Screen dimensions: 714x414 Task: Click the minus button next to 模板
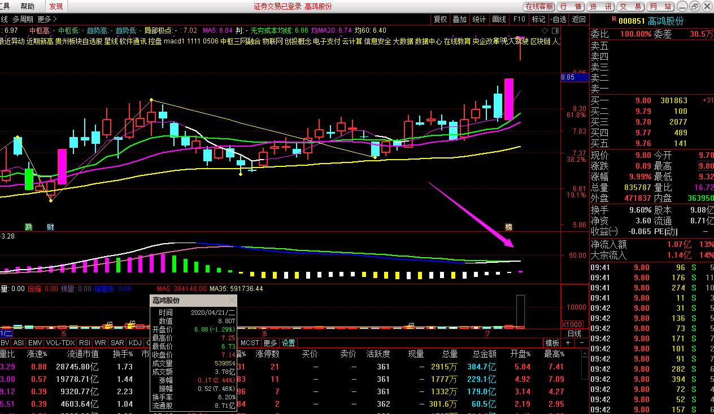pos(581,343)
